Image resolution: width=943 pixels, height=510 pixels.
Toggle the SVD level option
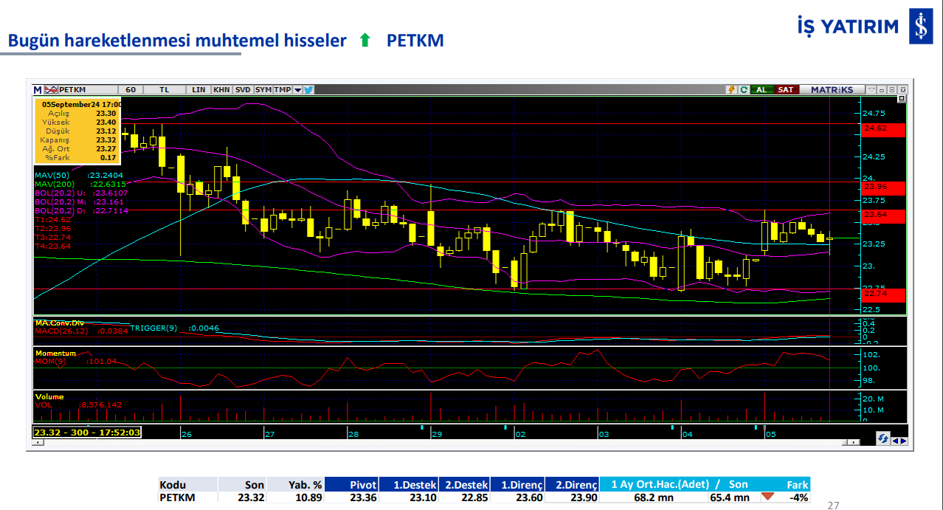click(x=243, y=89)
